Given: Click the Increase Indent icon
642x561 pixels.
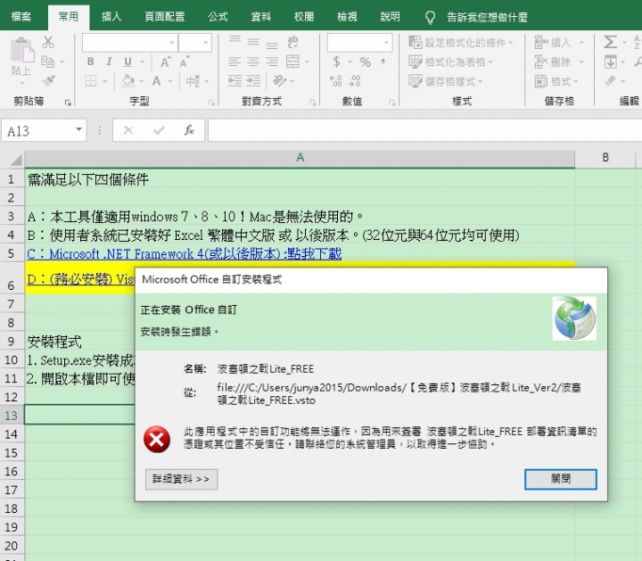Looking at the screenshot, I should [253, 80].
